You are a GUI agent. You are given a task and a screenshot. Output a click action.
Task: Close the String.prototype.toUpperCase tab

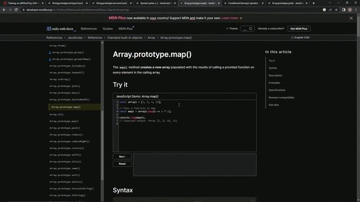coord(87,3)
